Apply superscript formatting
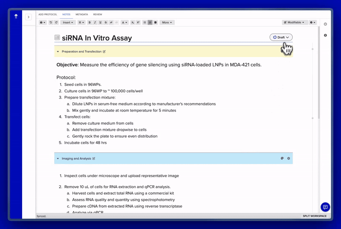The height and width of the screenshot is (229, 341). point(138,23)
